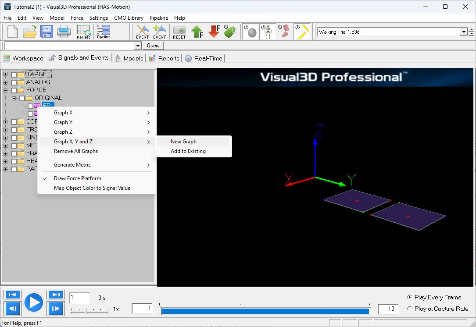The height and width of the screenshot is (327, 476).
Task: Select Remove All Graphs
Action: [97, 151]
